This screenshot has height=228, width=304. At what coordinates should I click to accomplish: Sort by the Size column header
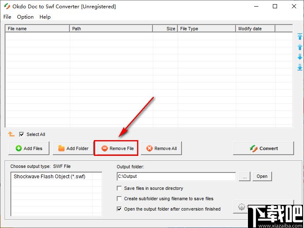pos(165,29)
